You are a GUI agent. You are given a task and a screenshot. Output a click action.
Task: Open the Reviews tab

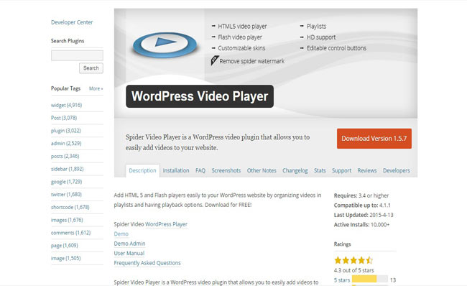point(367,171)
